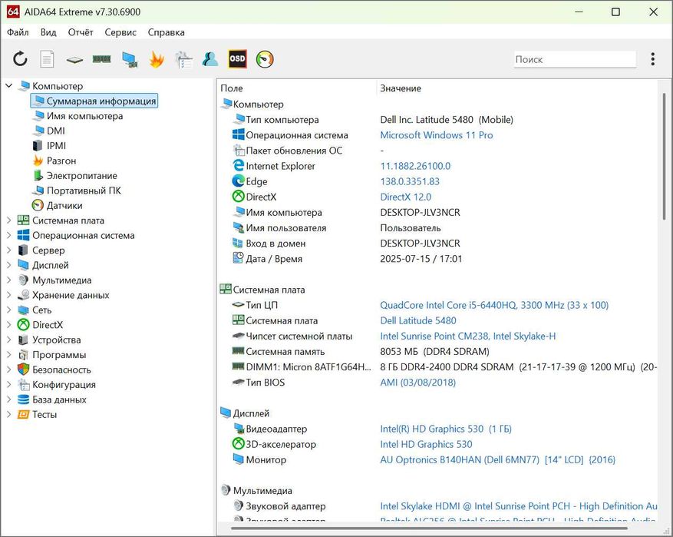673x537 pixels.
Task: Expand the Системная плата tree node
Action: tap(8, 220)
